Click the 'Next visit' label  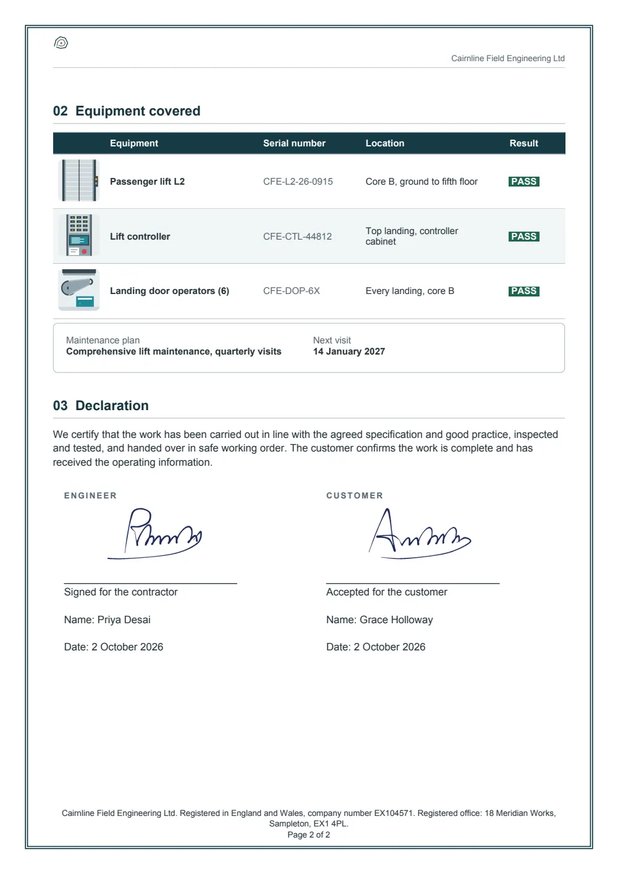click(332, 340)
